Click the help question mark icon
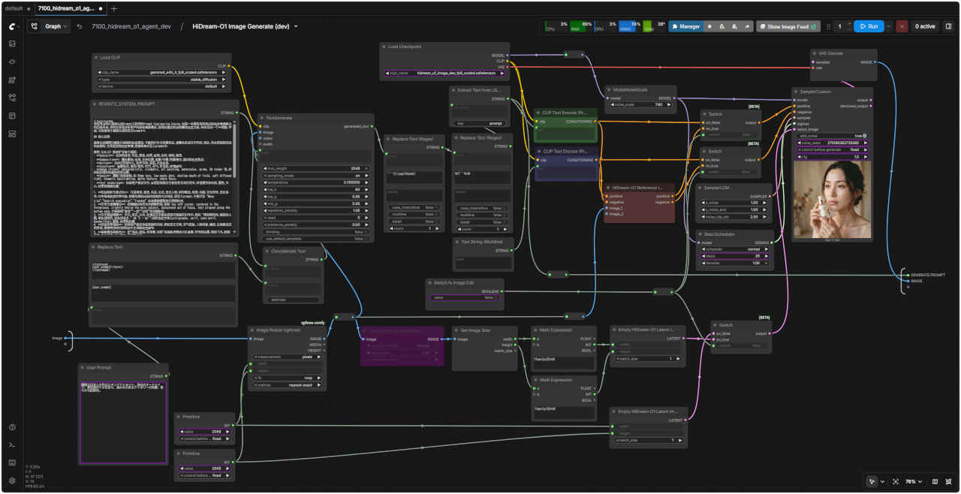Image resolution: width=961 pixels, height=494 pixels. (12, 427)
